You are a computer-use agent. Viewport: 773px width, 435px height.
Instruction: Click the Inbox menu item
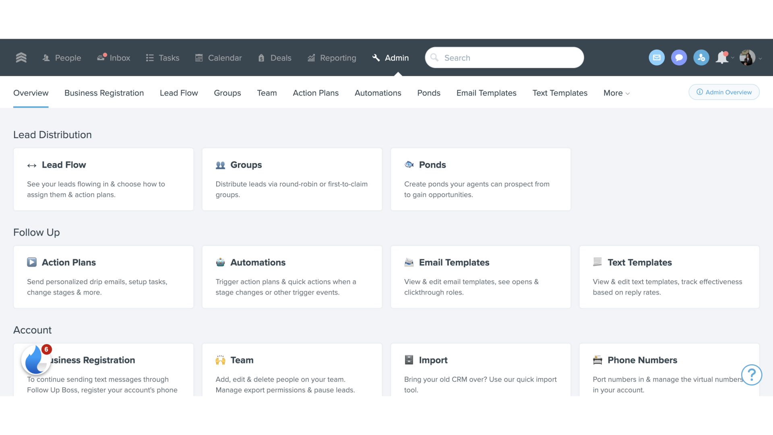point(113,57)
